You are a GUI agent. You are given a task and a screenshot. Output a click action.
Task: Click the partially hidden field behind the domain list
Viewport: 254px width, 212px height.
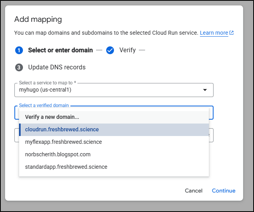211,135
